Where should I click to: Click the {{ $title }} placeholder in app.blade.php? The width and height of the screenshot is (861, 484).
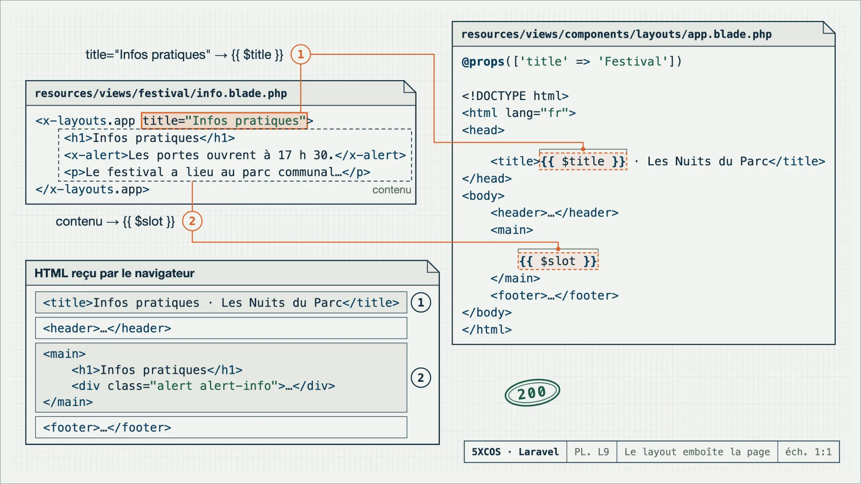click(x=583, y=161)
